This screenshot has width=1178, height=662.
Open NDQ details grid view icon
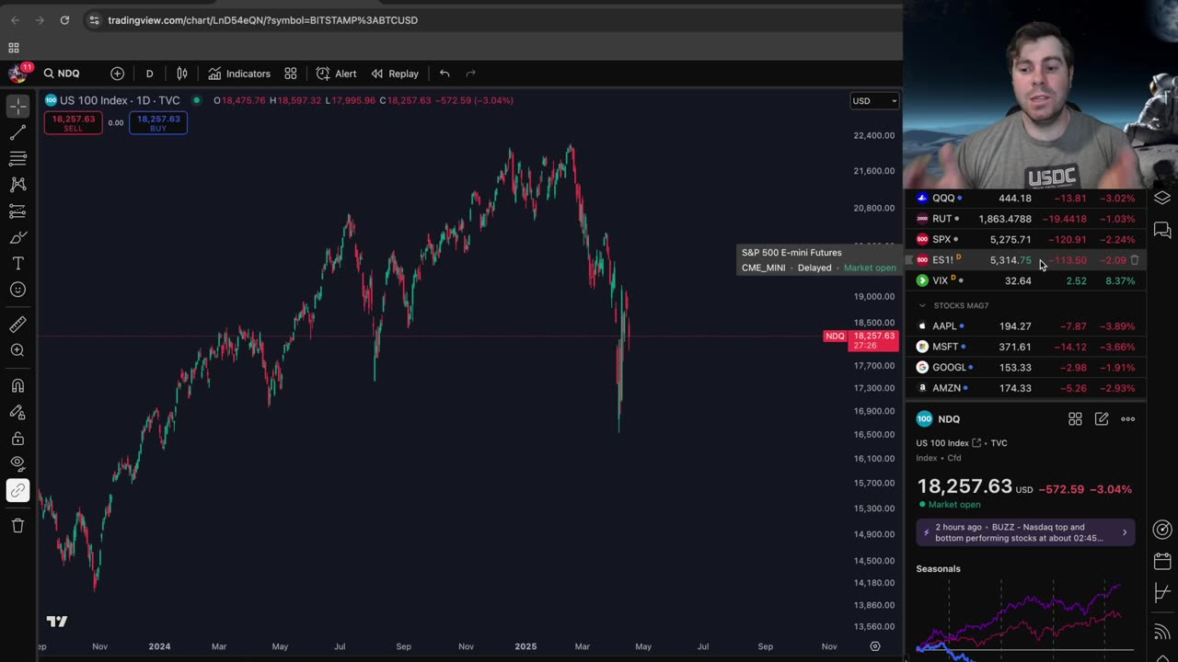tap(1075, 419)
